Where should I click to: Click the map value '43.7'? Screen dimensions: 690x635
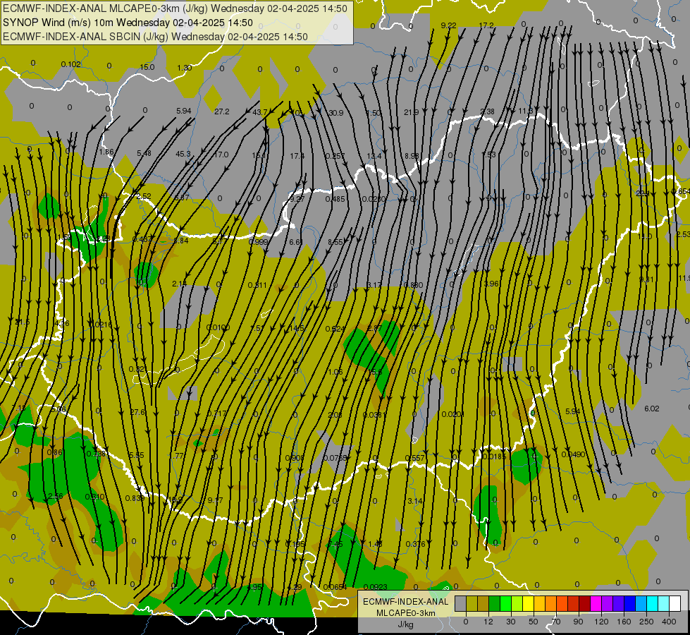click(259, 112)
